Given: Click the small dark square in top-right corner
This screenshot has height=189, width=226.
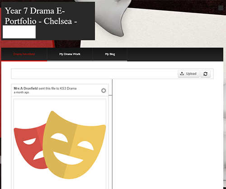Looking at the screenshot, I should coord(221,8).
